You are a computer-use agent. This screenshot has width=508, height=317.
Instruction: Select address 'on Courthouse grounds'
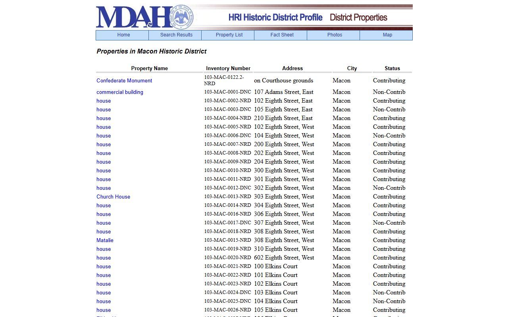(284, 80)
